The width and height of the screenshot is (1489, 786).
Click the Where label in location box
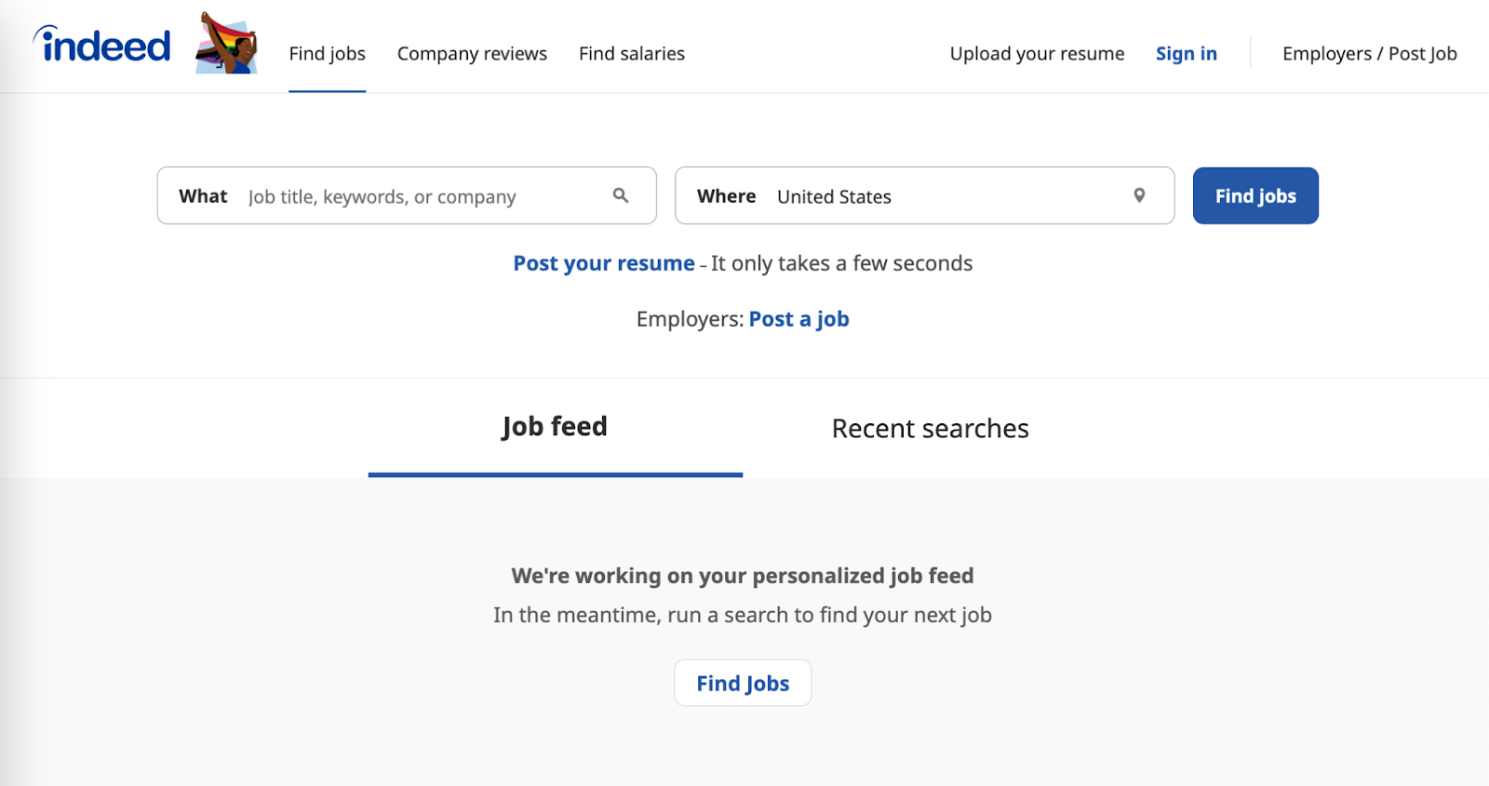pos(726,196)
